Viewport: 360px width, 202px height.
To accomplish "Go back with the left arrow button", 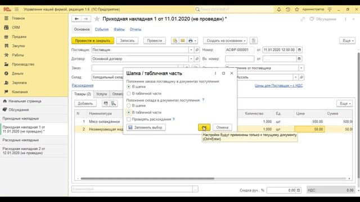I will click(76, 19).
